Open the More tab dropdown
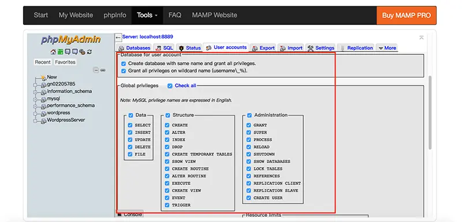Screen dimensions: 462x222 pos(387,48)
